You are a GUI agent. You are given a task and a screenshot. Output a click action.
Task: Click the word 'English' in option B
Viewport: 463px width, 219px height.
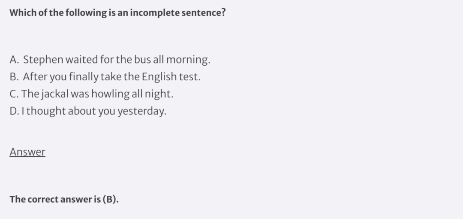[159, 77]
